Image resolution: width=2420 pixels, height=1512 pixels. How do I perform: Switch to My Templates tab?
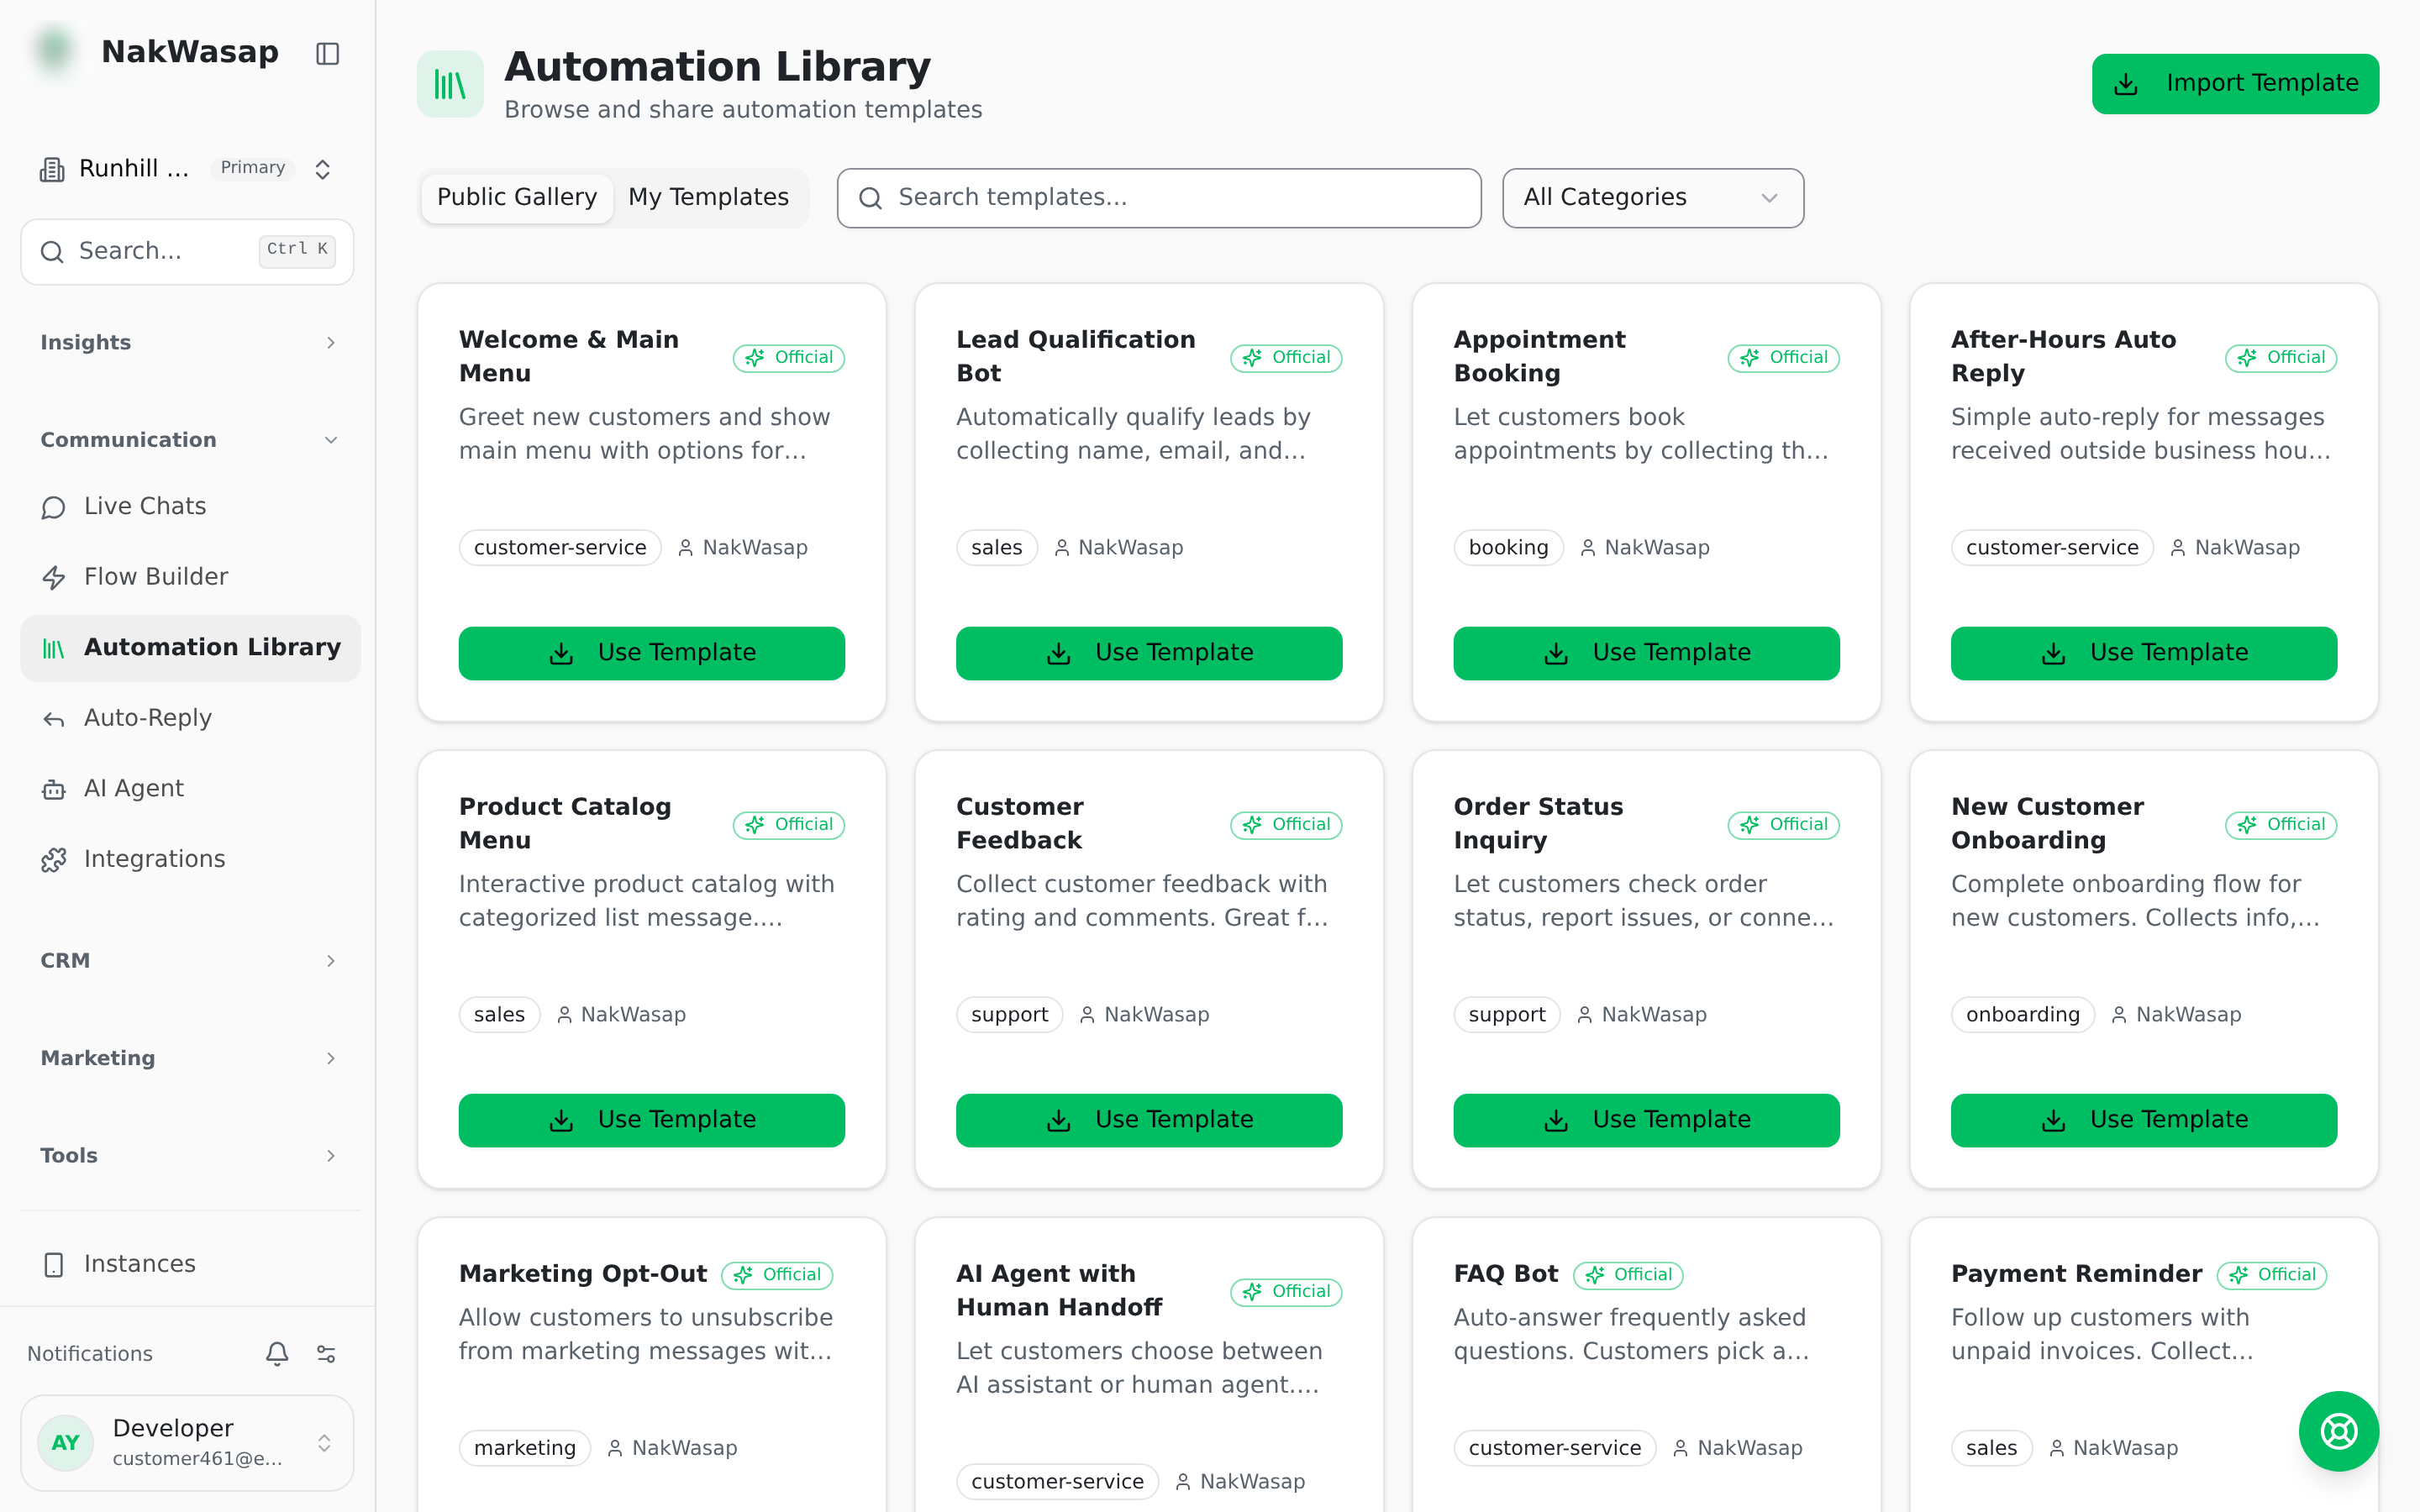tap(708, 197)
